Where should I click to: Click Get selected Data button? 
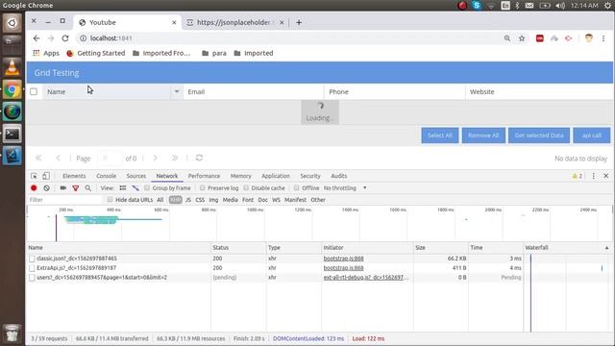539,136
